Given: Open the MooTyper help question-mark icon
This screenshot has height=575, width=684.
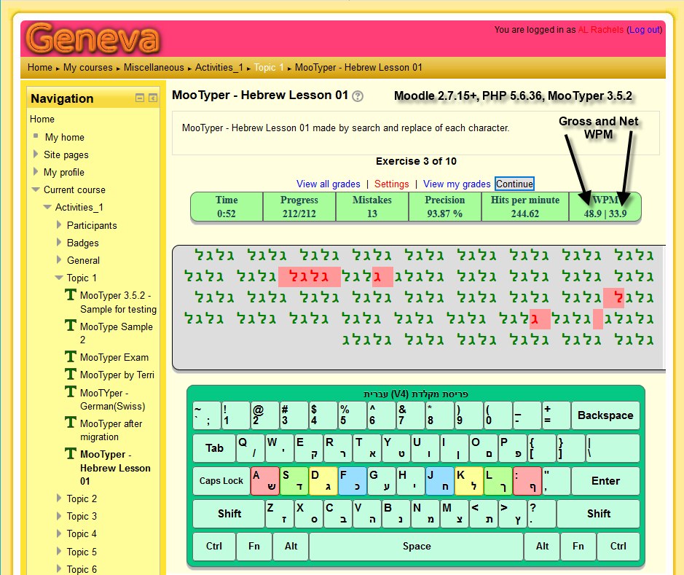Looking at the screenshot, I should (x=357, y=96).
